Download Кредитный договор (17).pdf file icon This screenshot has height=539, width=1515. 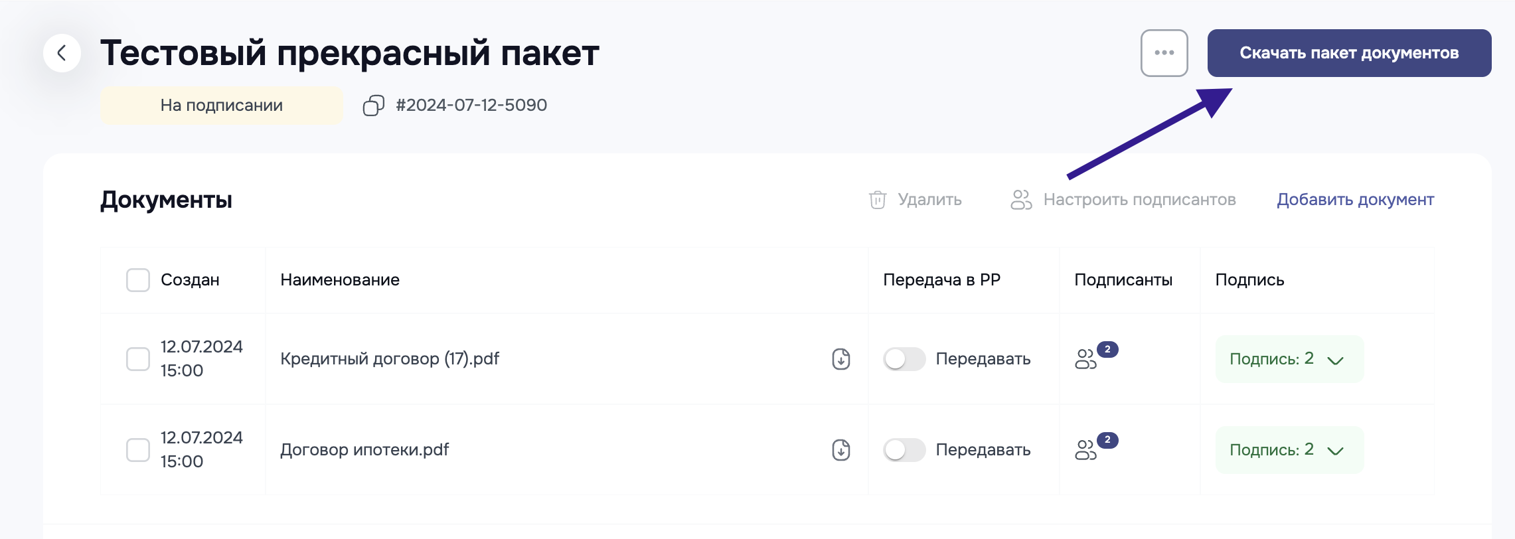click(x=840, y=359)
